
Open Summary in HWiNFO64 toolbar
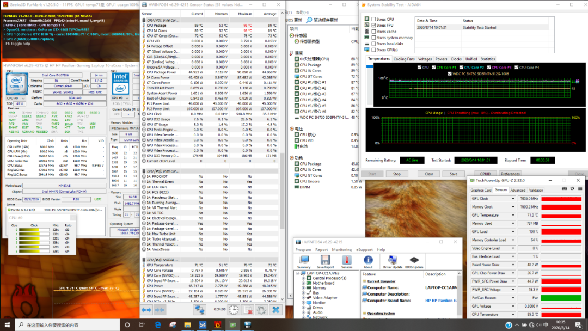(x=304, y=261)
